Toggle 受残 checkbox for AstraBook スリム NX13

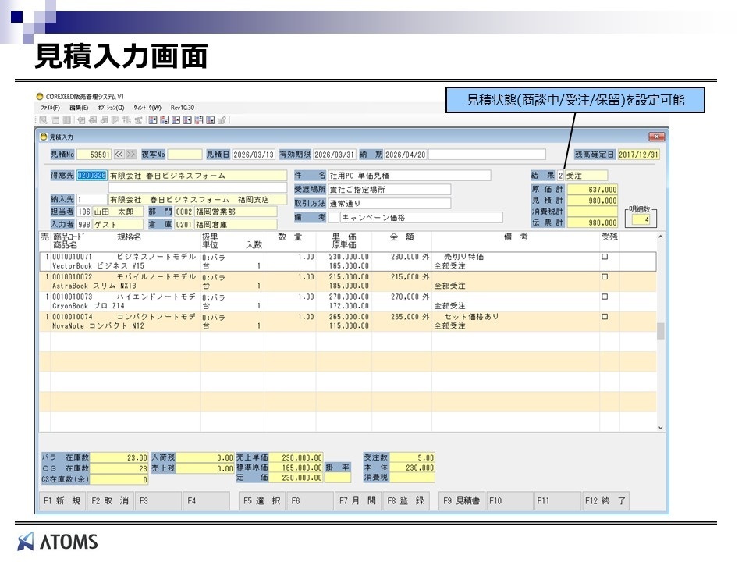(605, 277)
